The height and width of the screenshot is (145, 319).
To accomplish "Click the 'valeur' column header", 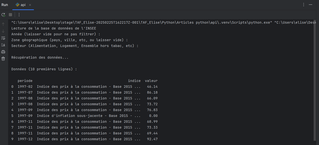I will (x=151, y=81).
